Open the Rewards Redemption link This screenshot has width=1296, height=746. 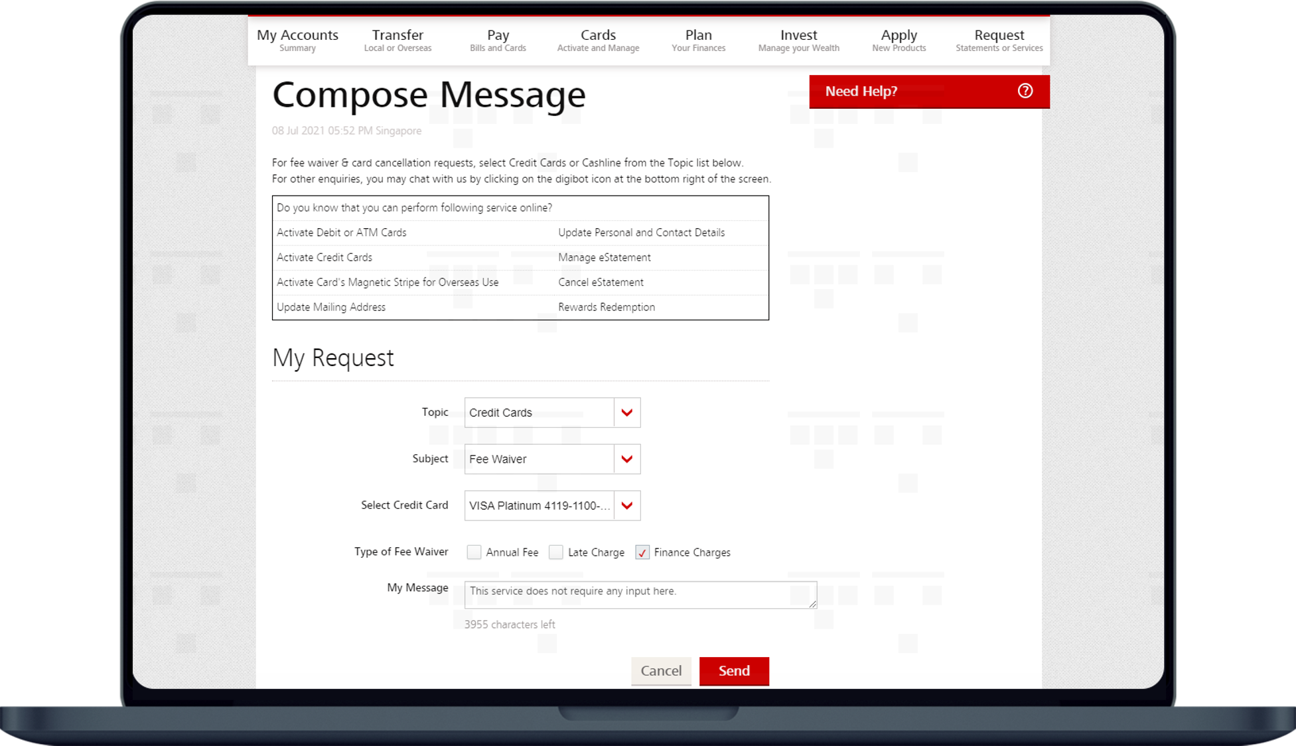click(607, 307)
